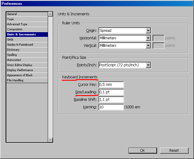This screenshot has width=194, height=159.
Task: Select the Spelling category
Action: tap(27, 55)
